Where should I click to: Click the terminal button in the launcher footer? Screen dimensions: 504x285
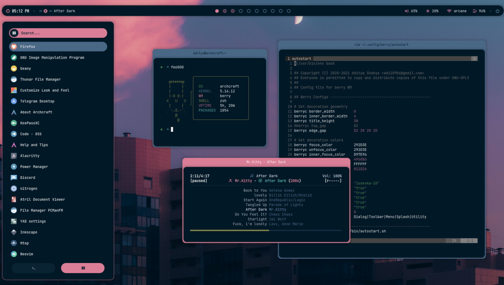click(x=33, y=268)
